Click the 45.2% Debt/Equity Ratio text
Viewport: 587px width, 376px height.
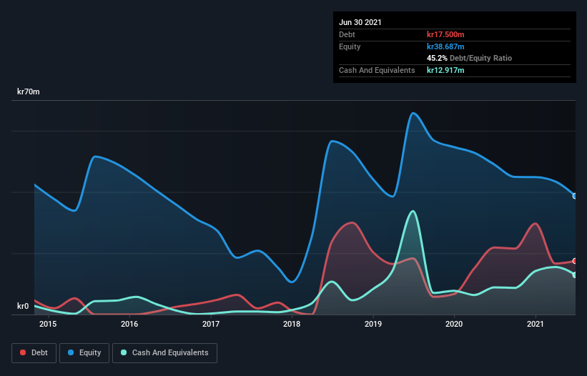pyautogui.click(x=470, y=58)
